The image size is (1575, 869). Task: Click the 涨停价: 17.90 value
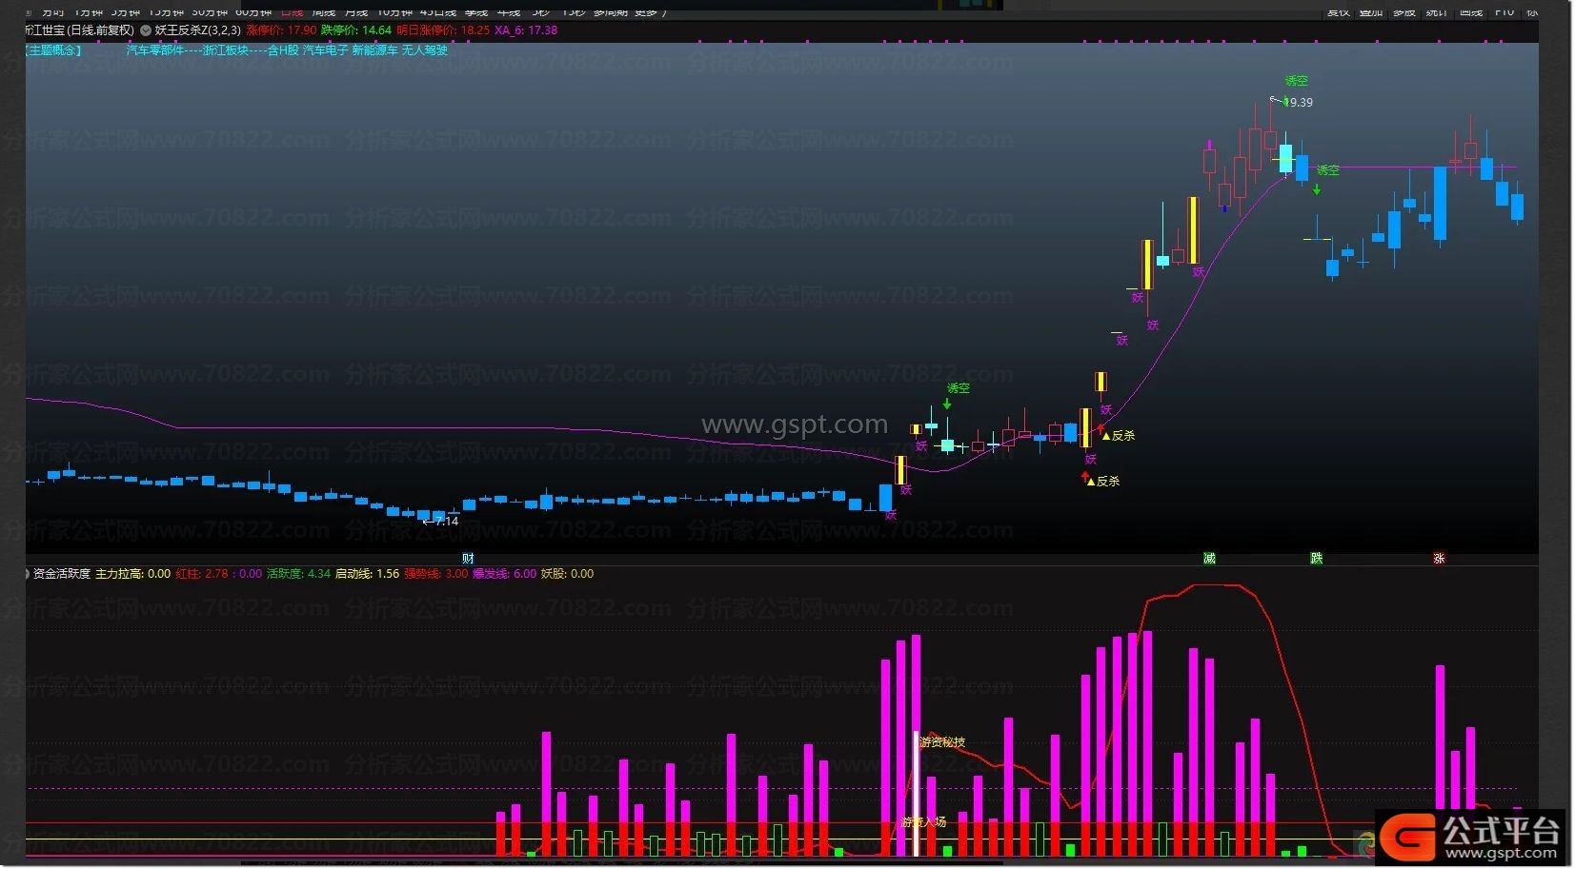[x=281, y=30]
